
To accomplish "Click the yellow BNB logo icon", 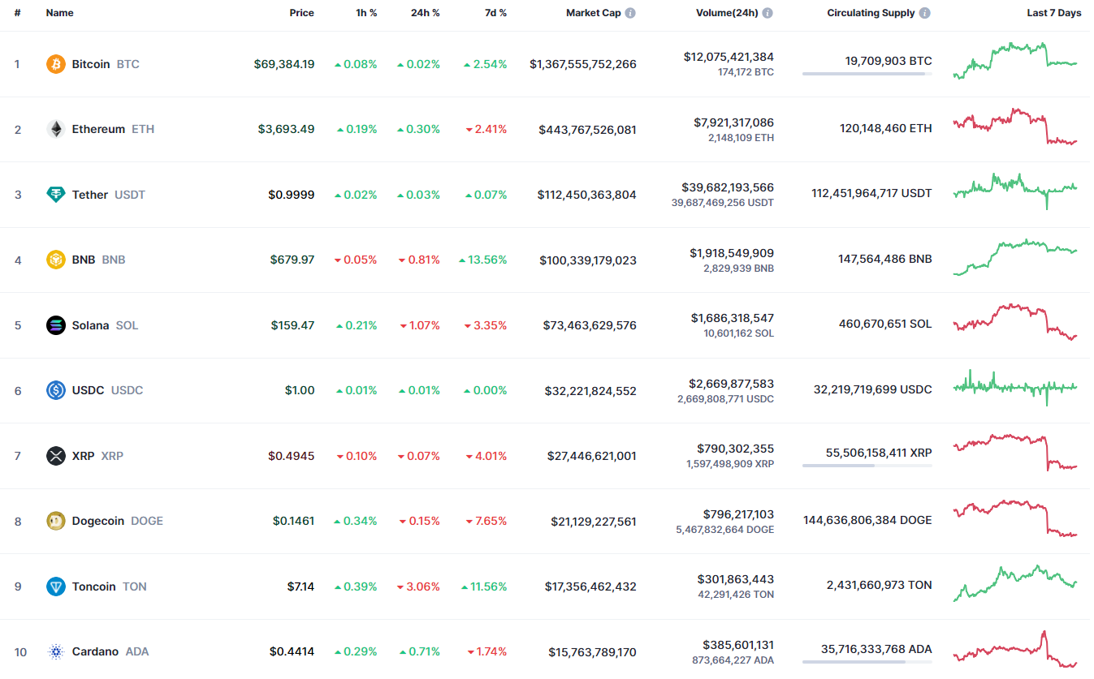I will pyautogui.click(x=56, y=260).
